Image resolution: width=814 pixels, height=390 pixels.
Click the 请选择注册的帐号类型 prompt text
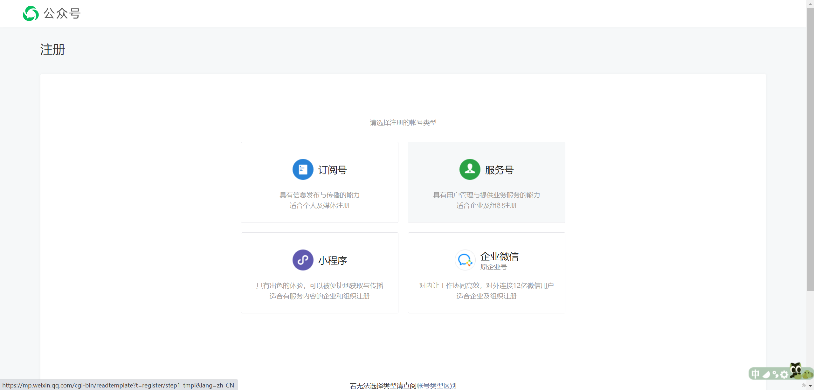[403, 123]
